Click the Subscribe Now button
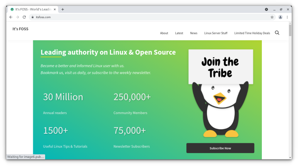This screenshot has height=166, width=298. coord(220,148)
